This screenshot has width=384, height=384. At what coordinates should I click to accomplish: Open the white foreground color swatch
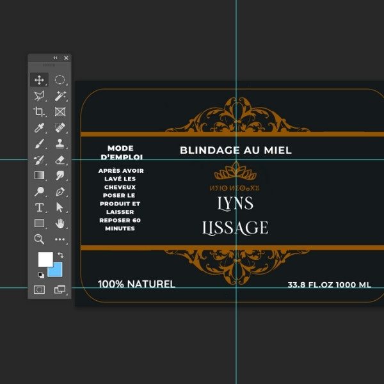(44, 259)
